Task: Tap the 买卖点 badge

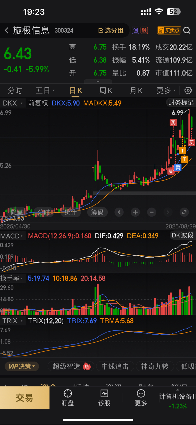Action: (x=169, y=30)
